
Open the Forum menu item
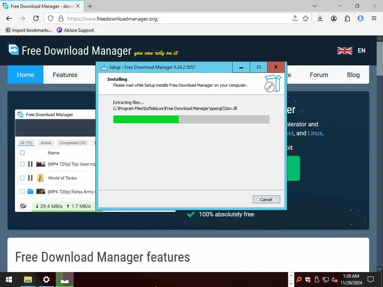pyautogui.click(x=319, y=75)
